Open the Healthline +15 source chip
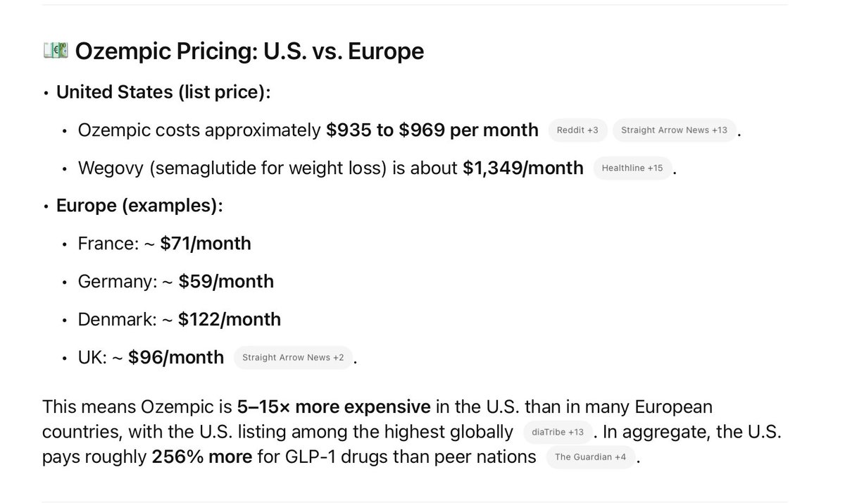The width and height of the screenshot is (845, 503). tap(632, 168)
